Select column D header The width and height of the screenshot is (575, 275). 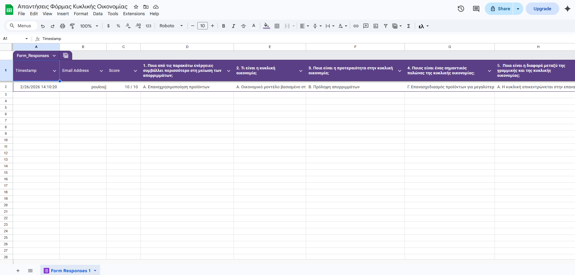[x=187, y=47]
